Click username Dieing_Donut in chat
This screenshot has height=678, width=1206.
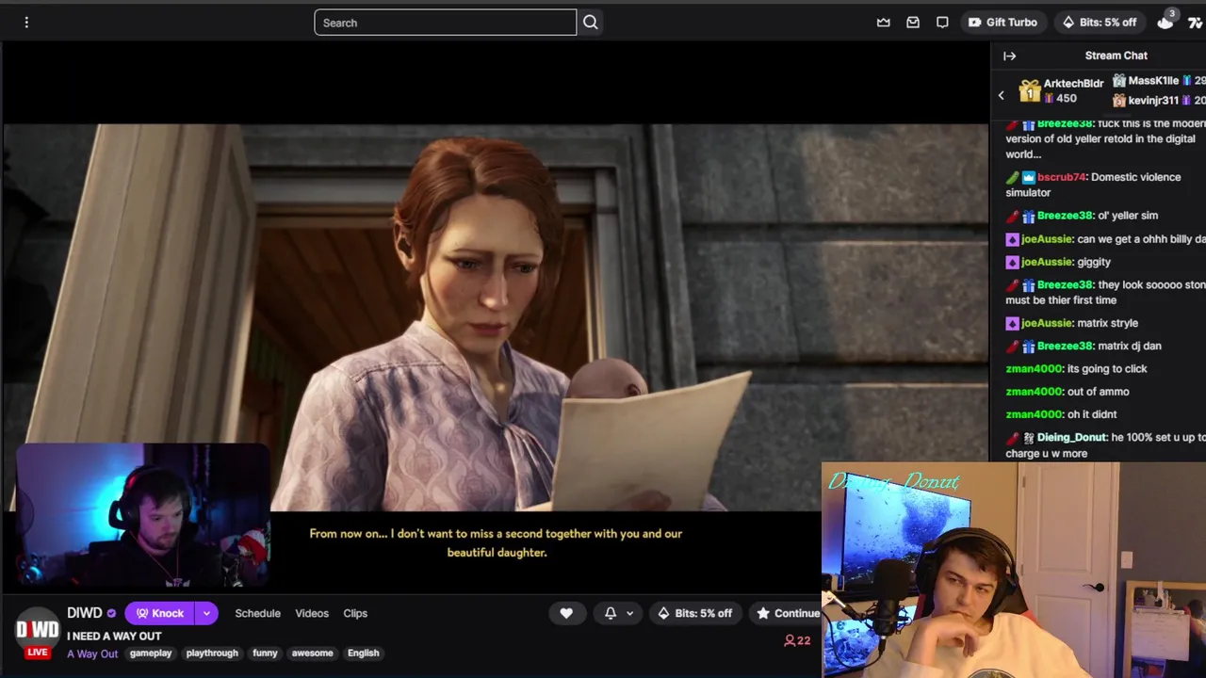pos(1071,438)
